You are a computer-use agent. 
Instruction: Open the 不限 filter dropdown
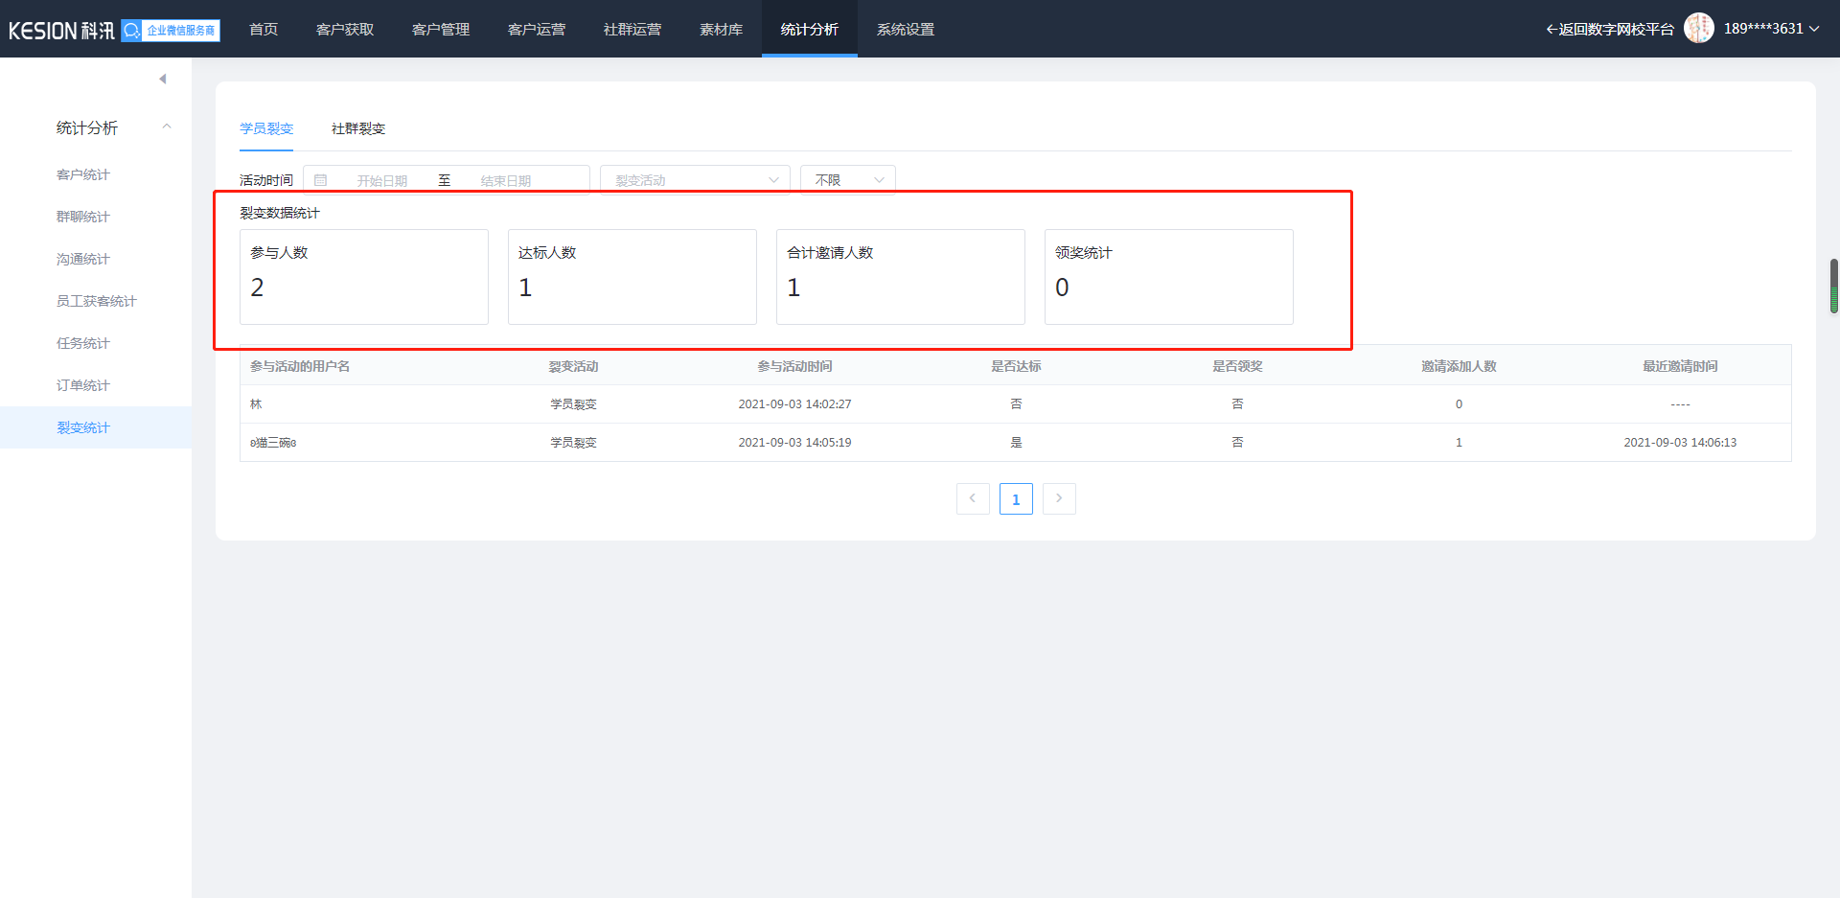(847, 180)
